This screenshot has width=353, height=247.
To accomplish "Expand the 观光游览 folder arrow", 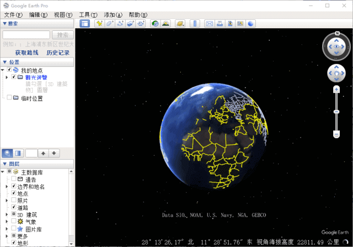I will point(6,77).
